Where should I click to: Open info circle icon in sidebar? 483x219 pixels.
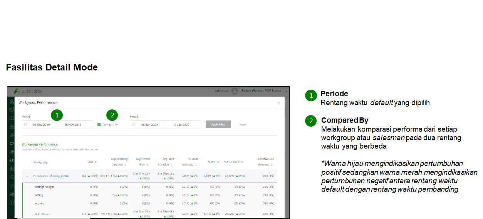click(x=12, y=202)
